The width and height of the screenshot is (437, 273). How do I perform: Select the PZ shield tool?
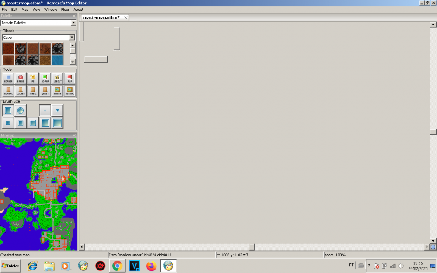[x=33, y=78]
